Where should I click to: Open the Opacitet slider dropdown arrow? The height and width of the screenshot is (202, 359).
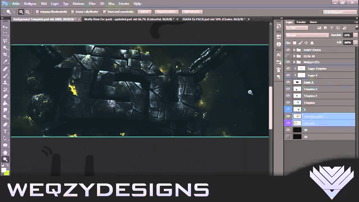click(355, 35)
